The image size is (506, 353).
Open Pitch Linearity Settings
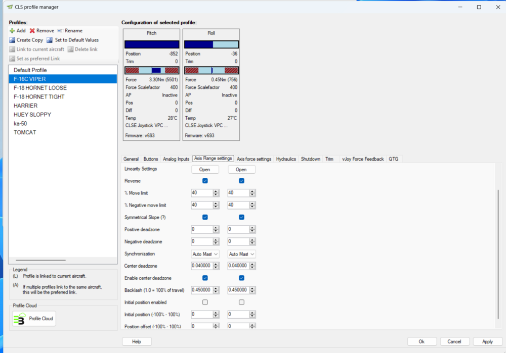coord(205,169)
